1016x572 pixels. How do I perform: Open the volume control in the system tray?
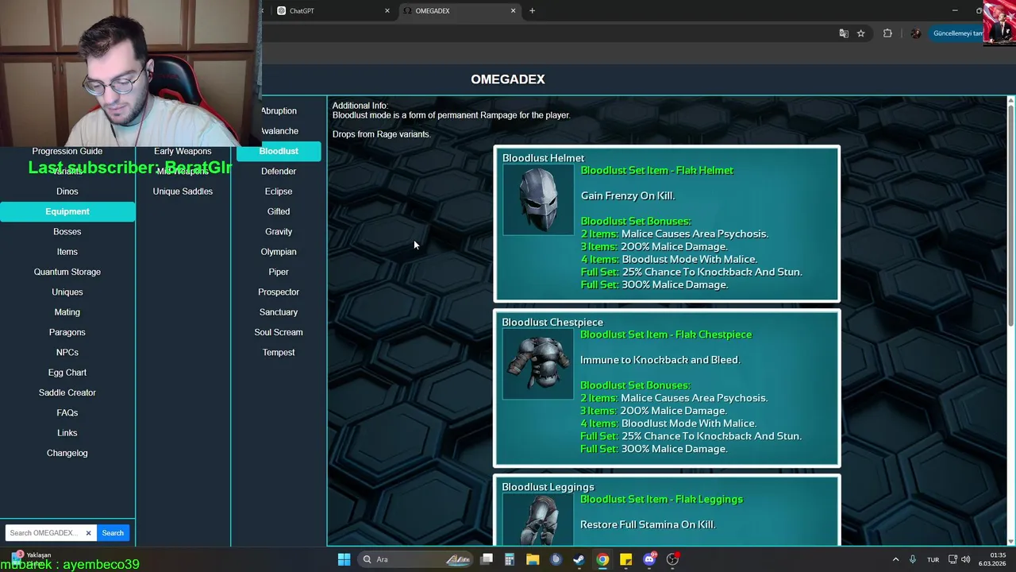tap(966, 559)
